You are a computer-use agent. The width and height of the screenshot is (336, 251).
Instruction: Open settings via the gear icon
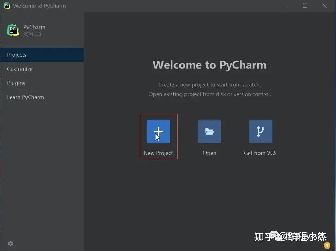tap(10, 244)
